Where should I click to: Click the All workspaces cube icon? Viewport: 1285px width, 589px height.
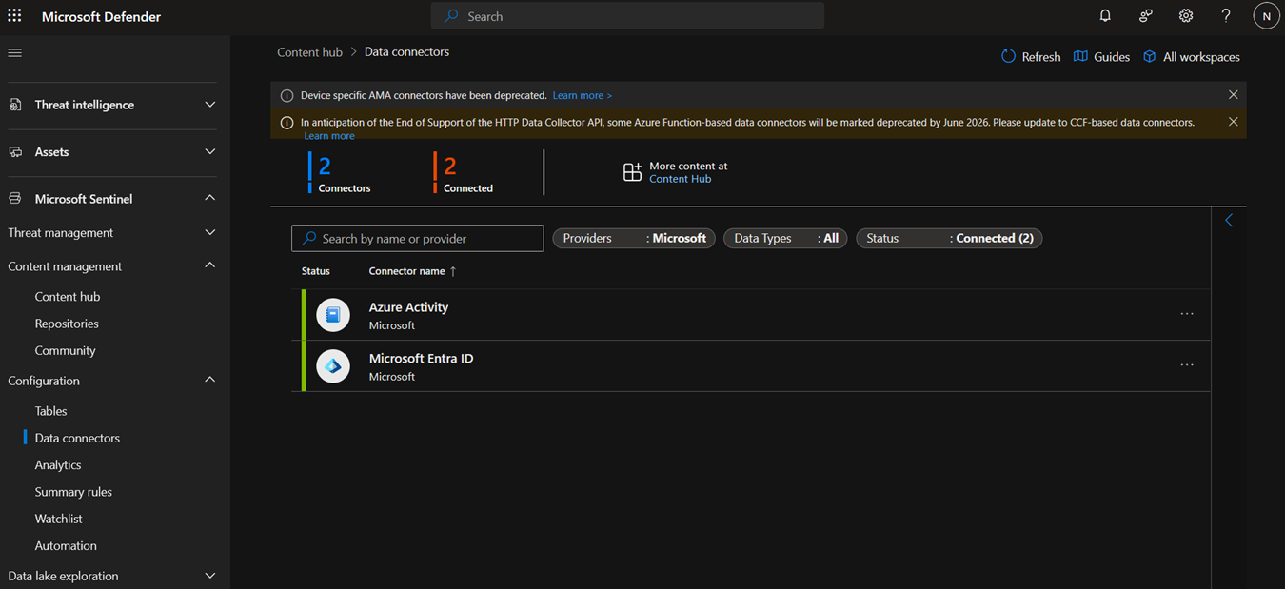coord(1149,56)
